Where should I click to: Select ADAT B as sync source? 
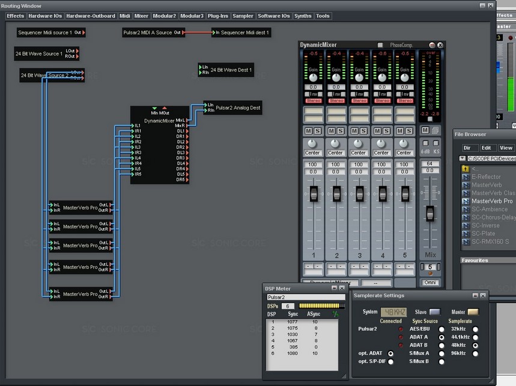pyautogui.click(x=442, y=346)
